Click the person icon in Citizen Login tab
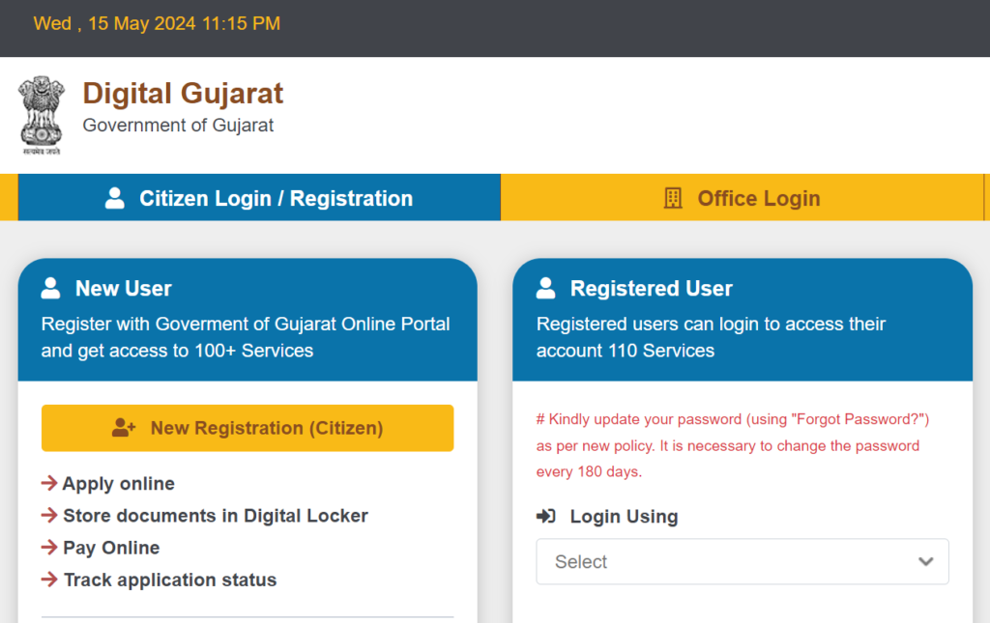 pyautogui.click(x=114, y=198)
